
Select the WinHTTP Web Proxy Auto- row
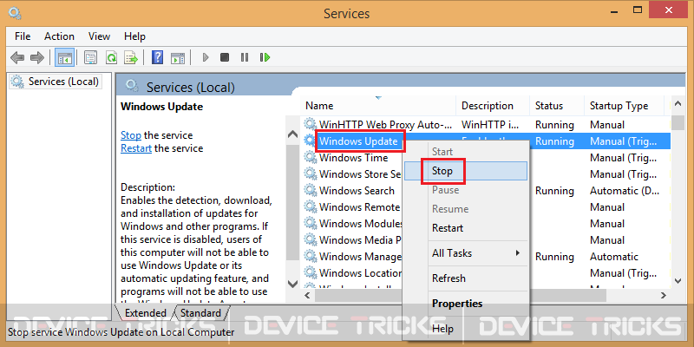point(486,124)
